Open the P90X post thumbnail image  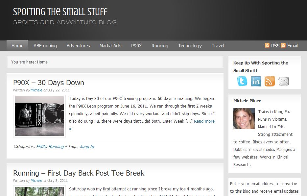[39, 116]
